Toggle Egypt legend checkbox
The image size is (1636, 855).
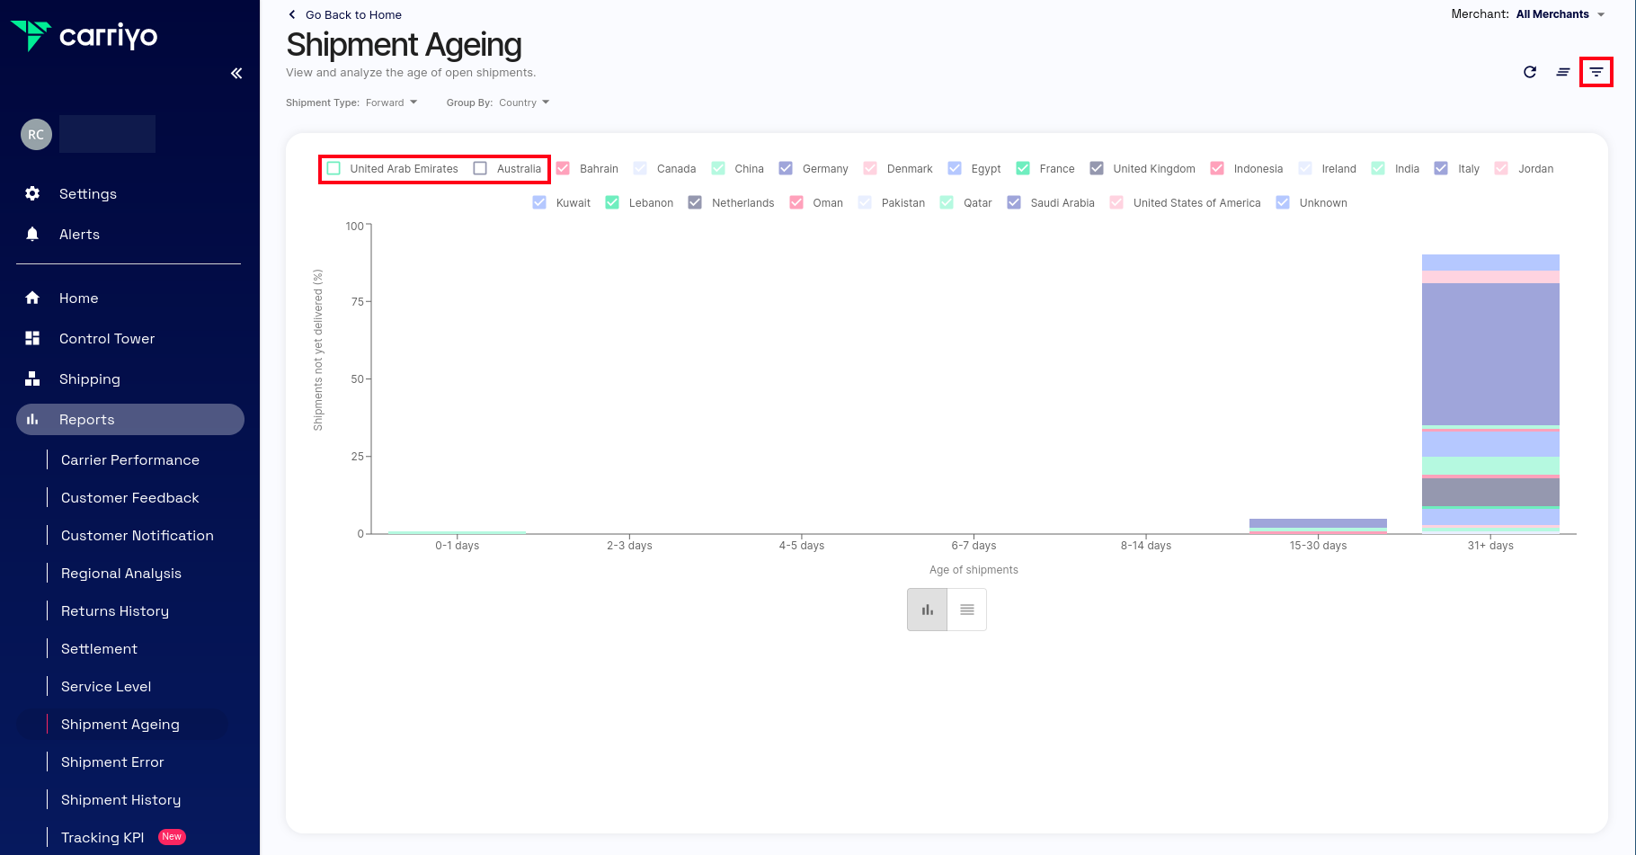(x=955, y=168)
